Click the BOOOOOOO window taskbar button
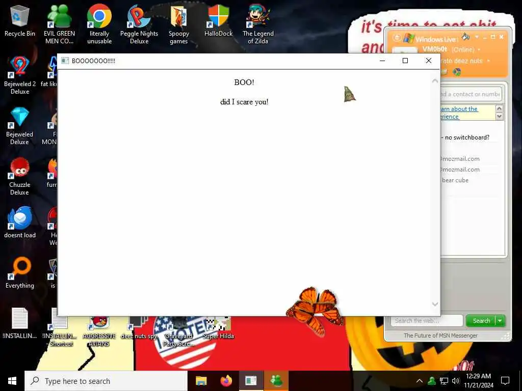 coord(251,381)
